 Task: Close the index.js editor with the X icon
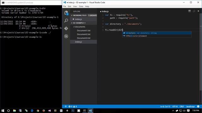pos(199,11)
